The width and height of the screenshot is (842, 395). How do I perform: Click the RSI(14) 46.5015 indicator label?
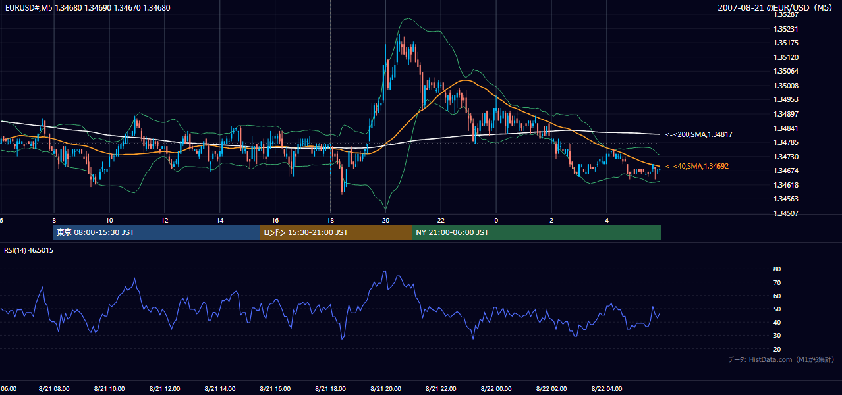29,250
